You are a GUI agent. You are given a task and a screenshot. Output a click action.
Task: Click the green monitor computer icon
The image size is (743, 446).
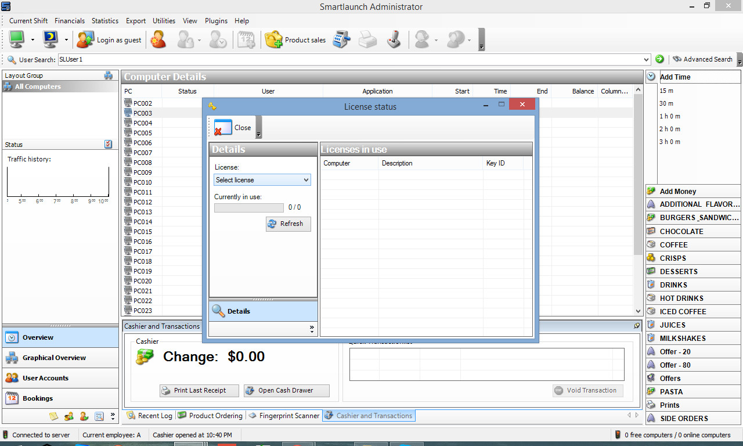click(x=17, y=39)
